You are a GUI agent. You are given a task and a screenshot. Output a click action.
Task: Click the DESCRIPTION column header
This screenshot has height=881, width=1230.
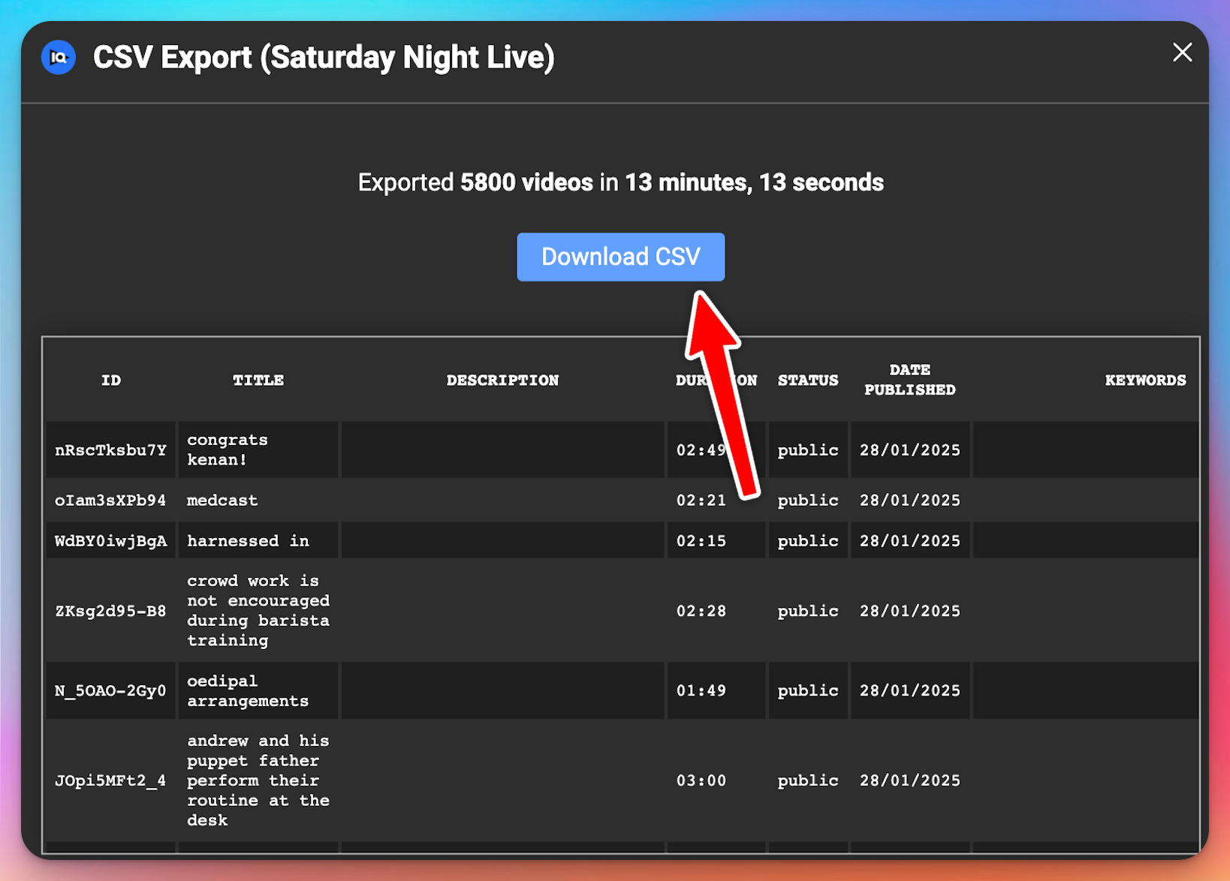[502, 380]
